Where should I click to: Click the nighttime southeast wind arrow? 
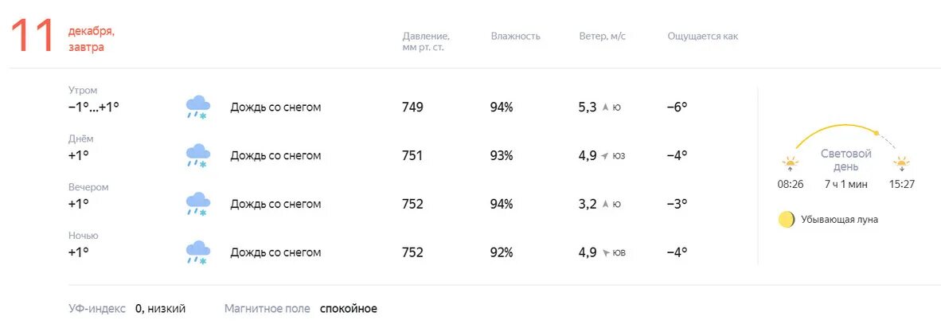606,253
